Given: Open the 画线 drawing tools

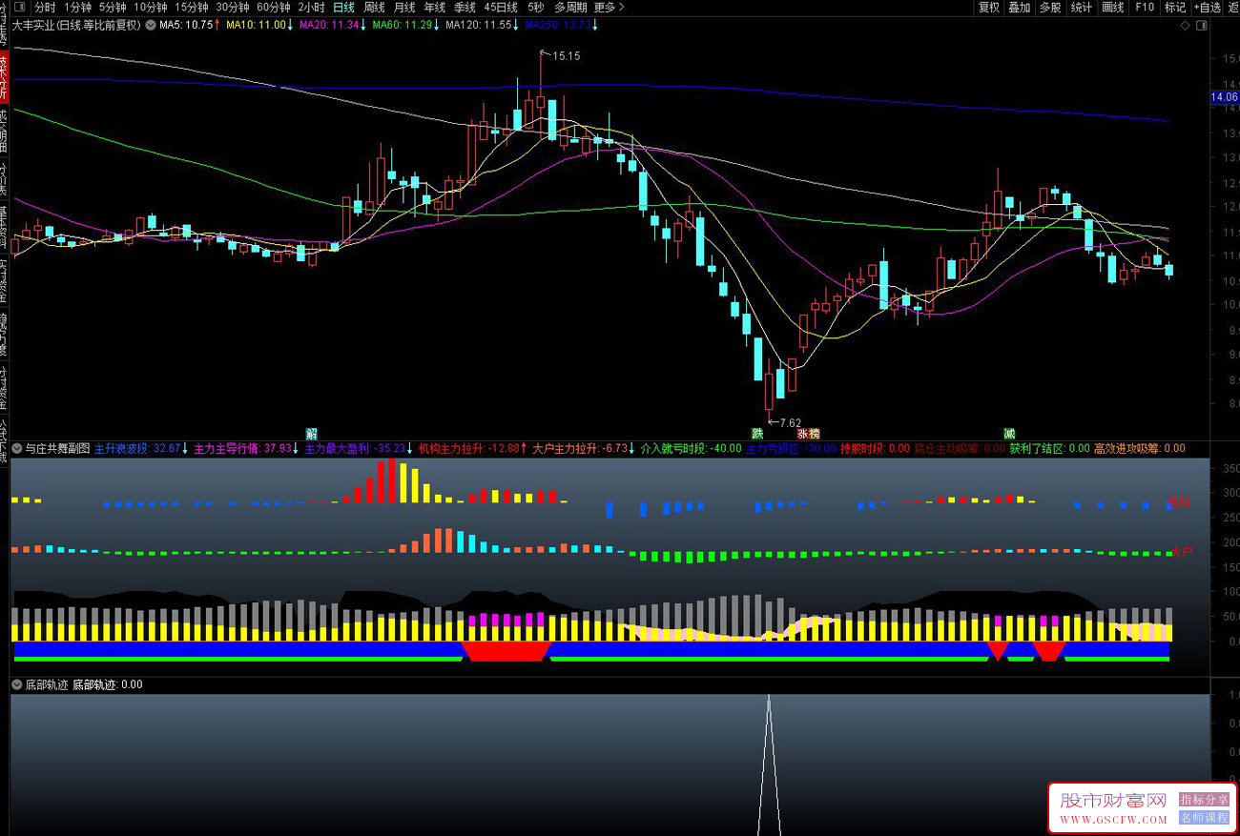Looking at the screenshot, I should 1112,8.
